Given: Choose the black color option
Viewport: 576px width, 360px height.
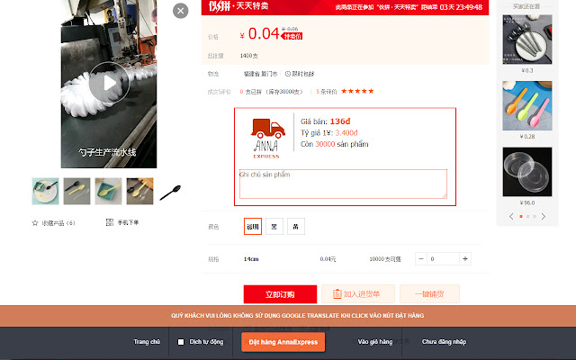Looking at the screenshot, I should click(x=274, y=226).
